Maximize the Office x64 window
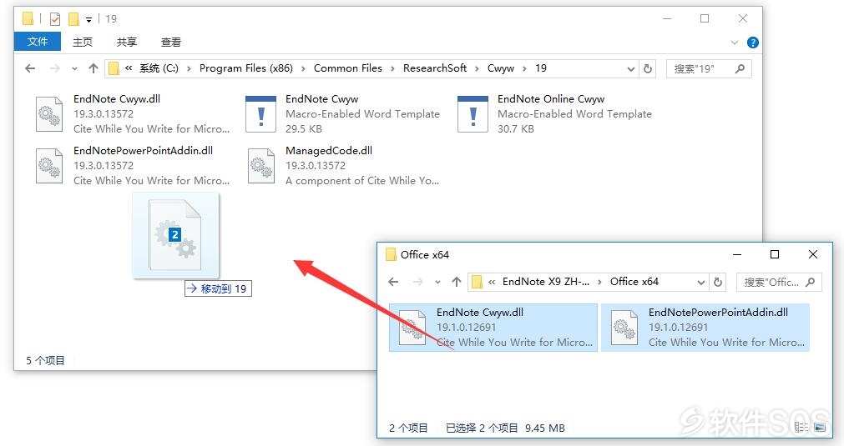 pos(775,254)
